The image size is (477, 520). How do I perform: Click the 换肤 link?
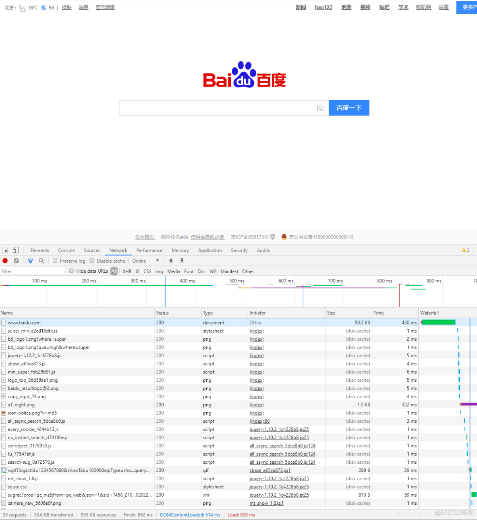[x=67, y=8]
